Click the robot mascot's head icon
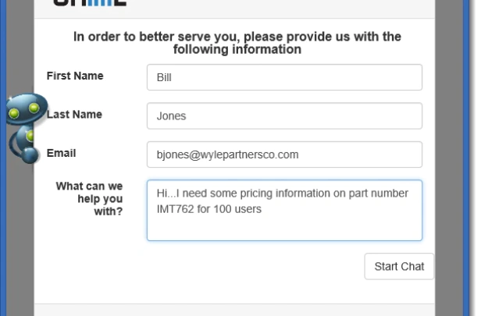 point(27,108)
